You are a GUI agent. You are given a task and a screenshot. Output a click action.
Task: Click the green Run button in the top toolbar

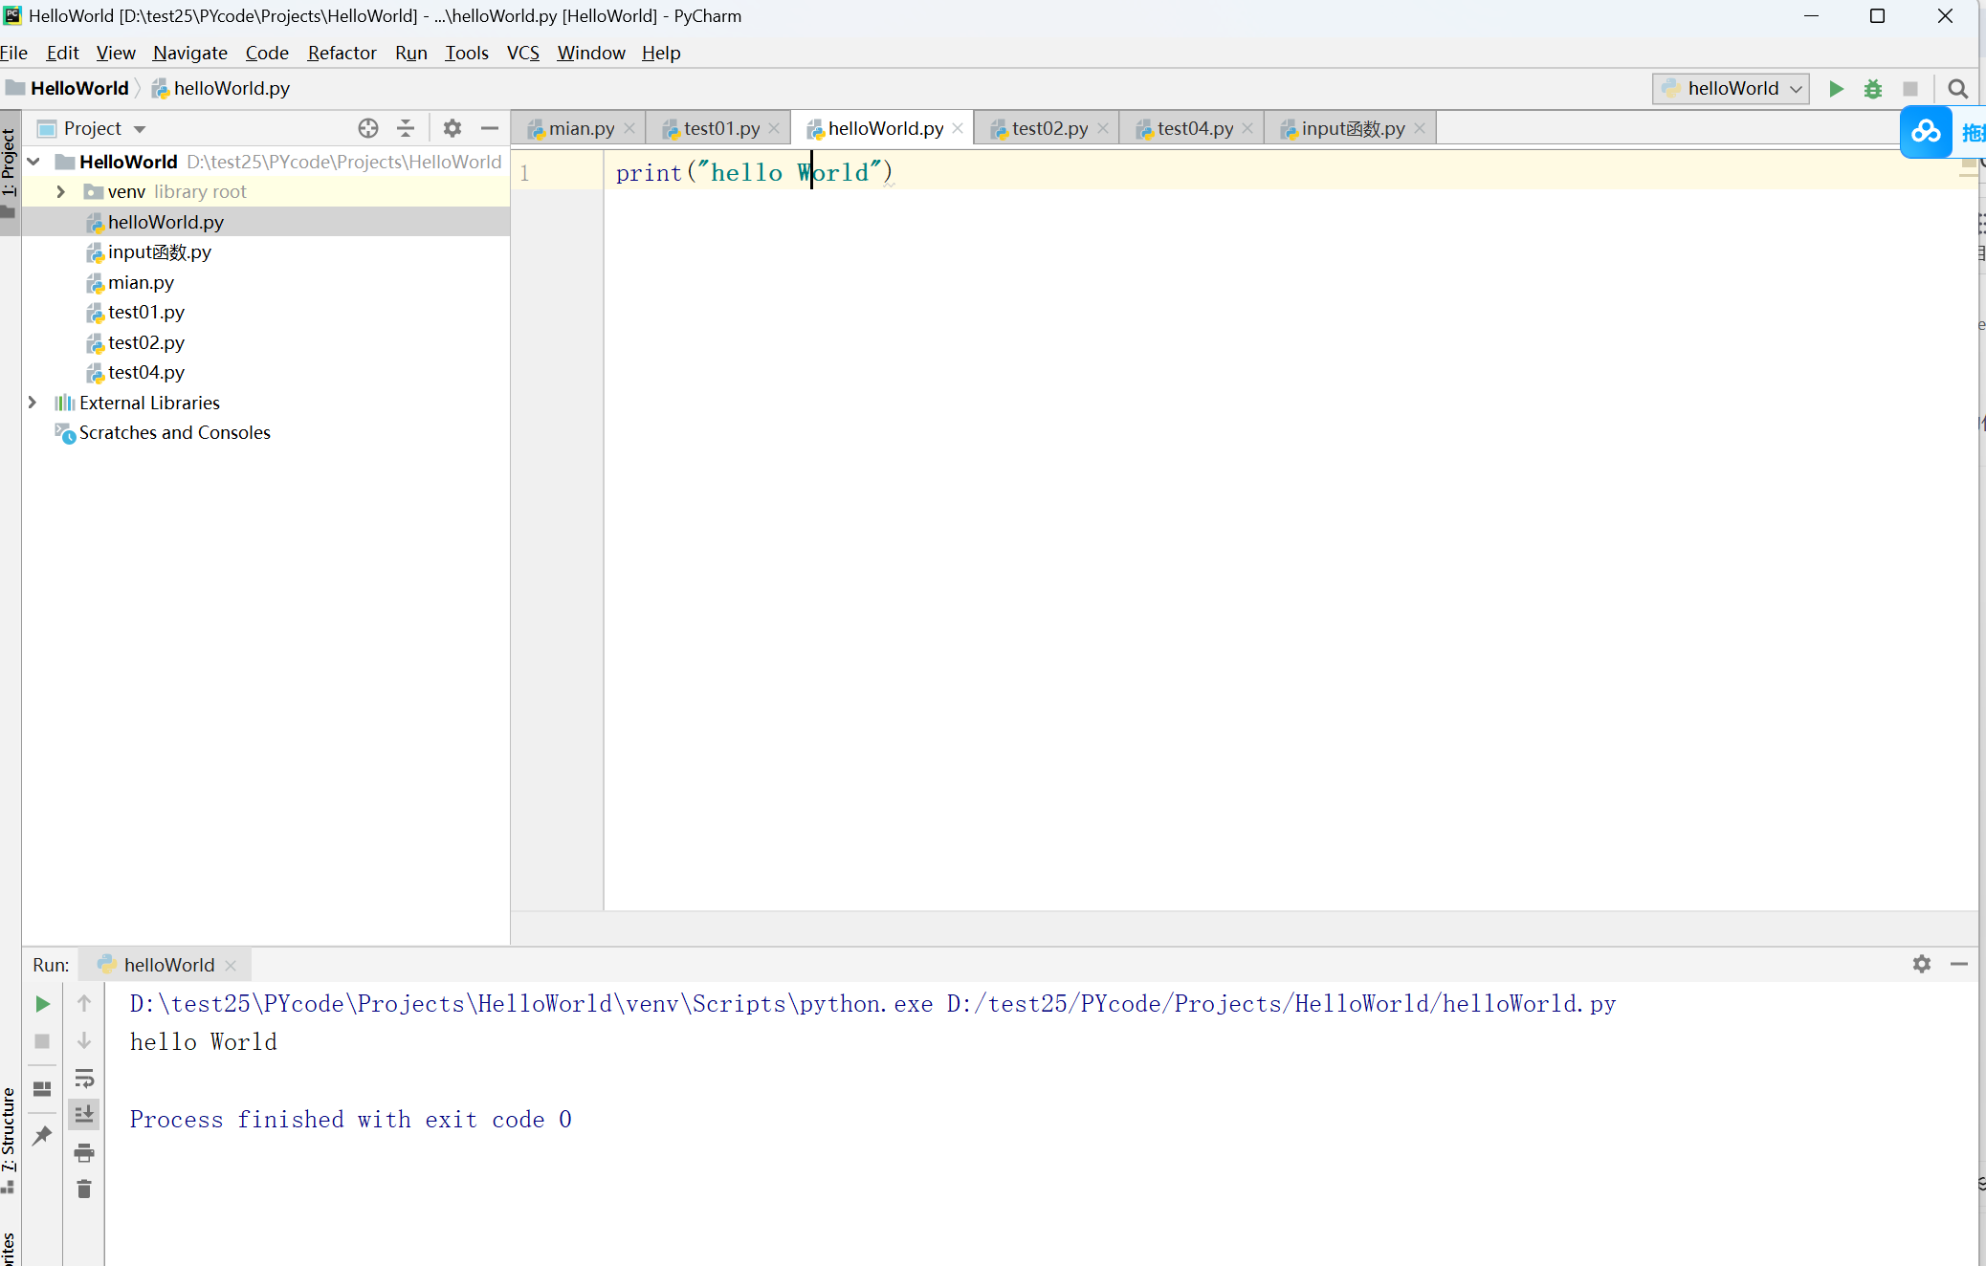pyautogui.click(x=1836, y=89)
